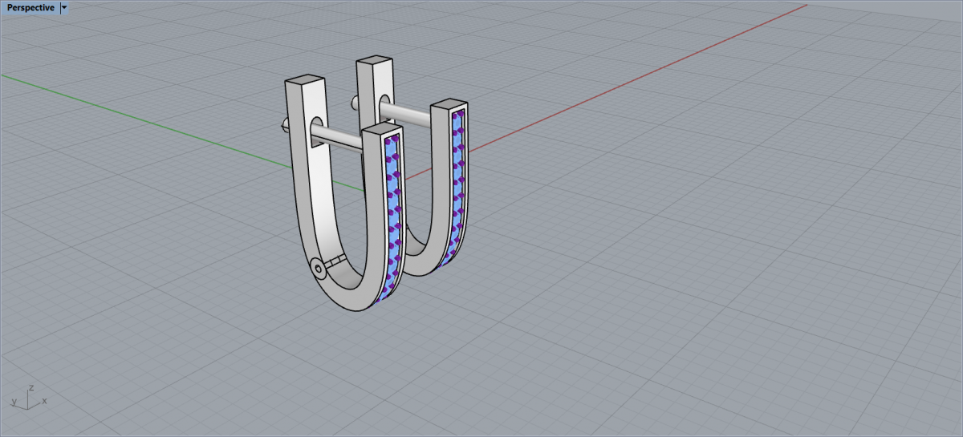
Task: Select the rear earring's blue gemstone strip
Action: click(x=458, y=184)
